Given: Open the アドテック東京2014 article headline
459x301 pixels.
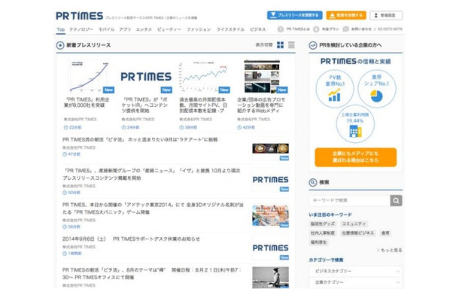Looking at the screenshot, I should click(153, 208).
